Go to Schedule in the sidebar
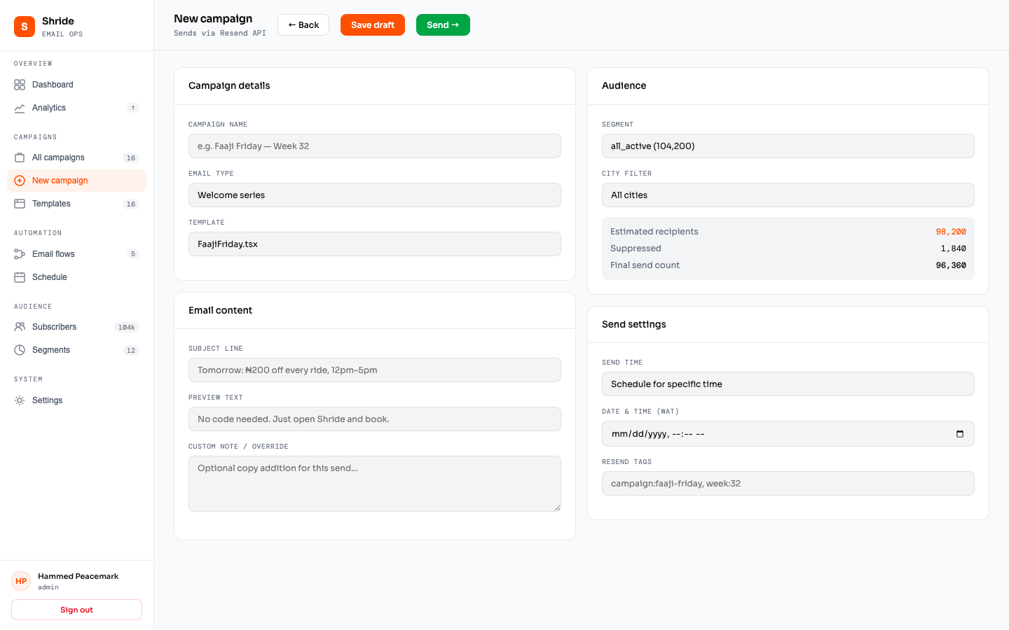The height and width of the screenshot is (630, 1009). [50, 277]
